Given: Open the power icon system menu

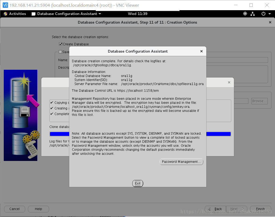Looking at the screenshot, I should pos(263,14).
